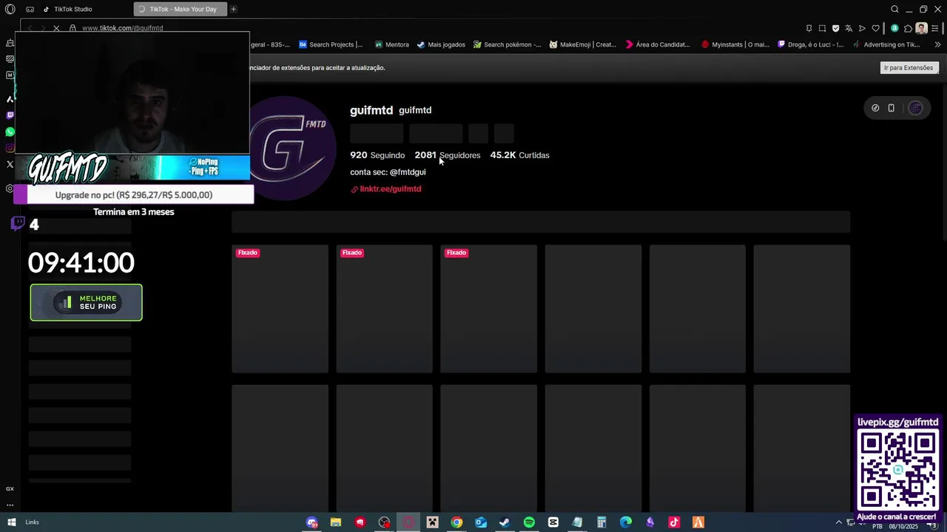Expand the bookmarks bar overflow chevron
This screenshot has width=947, height=532.
(x=937, y=44)
